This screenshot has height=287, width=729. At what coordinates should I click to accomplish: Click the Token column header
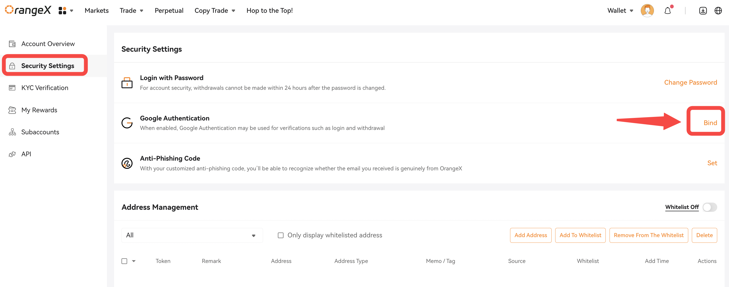(x=163, y=261)
